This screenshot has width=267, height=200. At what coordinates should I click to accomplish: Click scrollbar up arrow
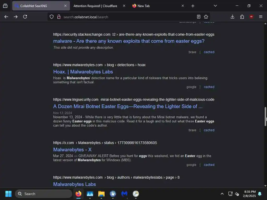pyautogui.click(x=265, y=24)
